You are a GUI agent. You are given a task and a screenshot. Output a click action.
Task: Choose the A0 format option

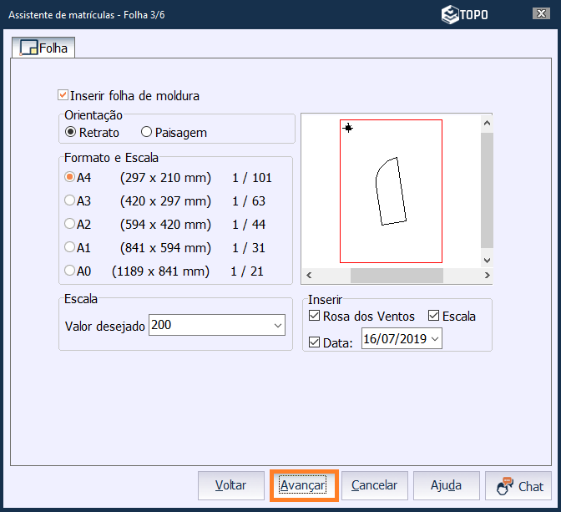(70, 271)
